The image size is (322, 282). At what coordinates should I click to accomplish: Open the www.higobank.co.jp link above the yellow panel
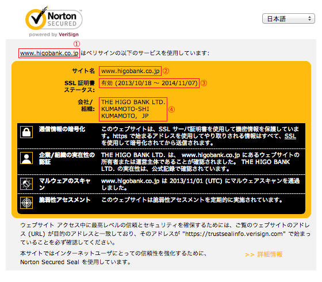click(49, 53)
